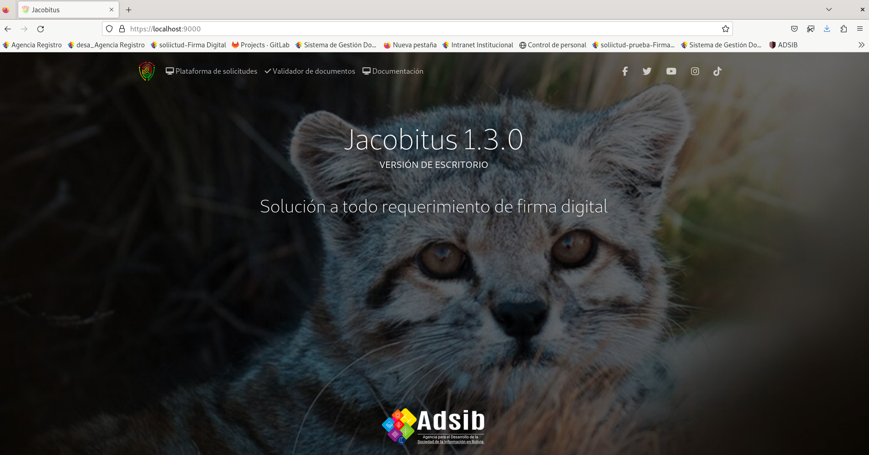869x455 pixels.
Task: Show more bookmarks with the chevron
Action: [861, 45]
